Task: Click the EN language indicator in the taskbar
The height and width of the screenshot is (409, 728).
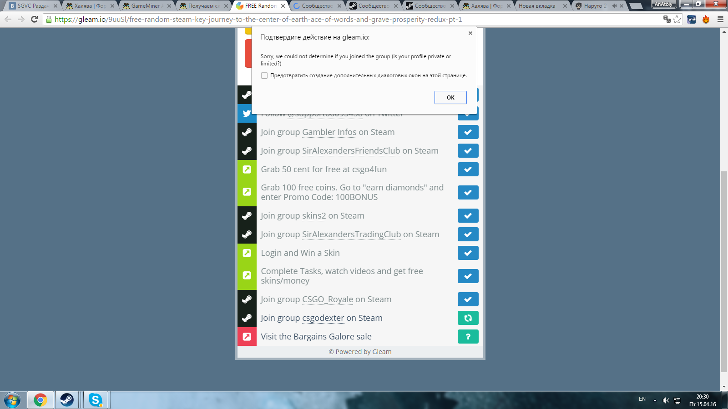Action: [x=642, y=399]
